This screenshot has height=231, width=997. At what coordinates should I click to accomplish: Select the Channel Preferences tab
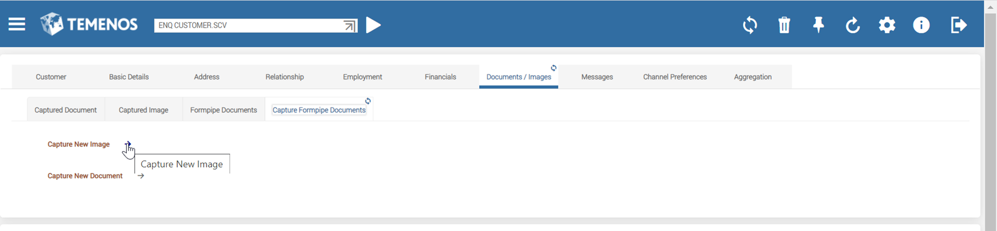[x=675, y=77]
